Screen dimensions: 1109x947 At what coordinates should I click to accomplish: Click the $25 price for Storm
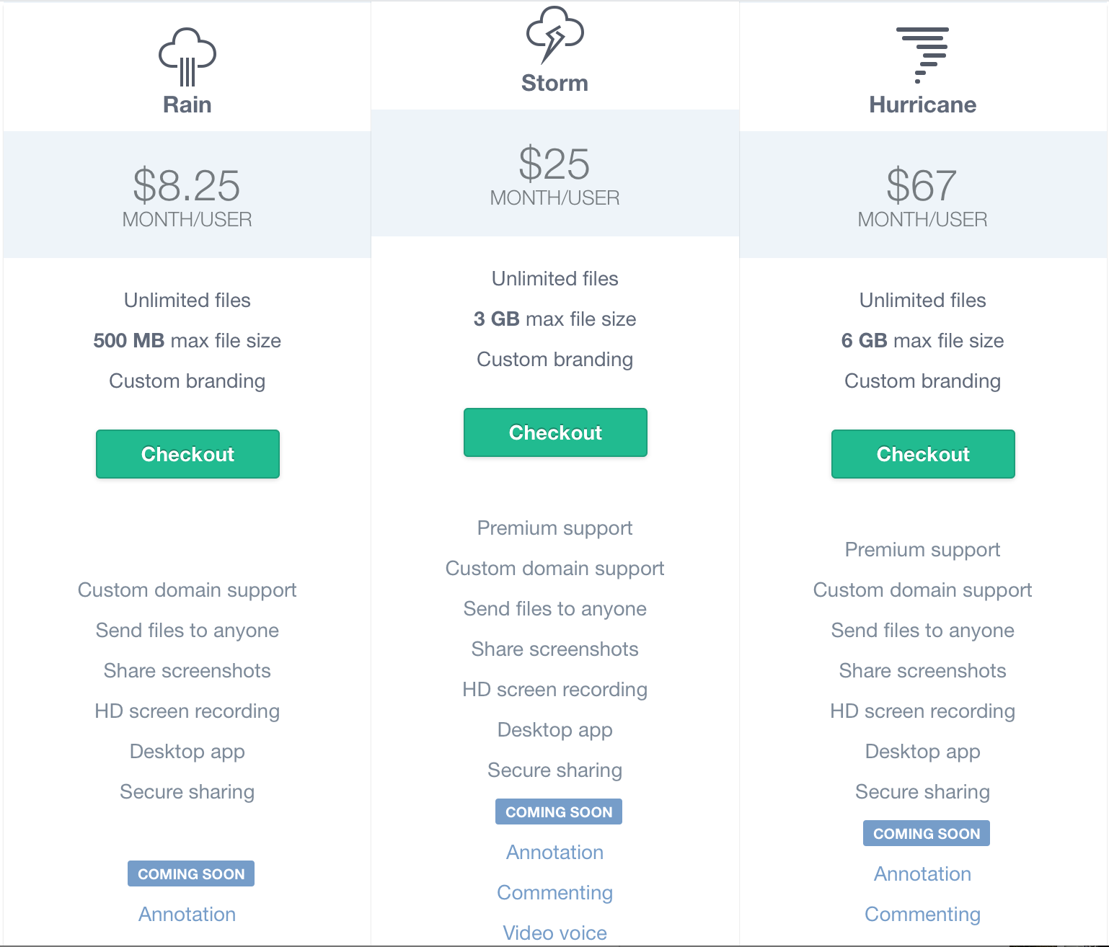pos(554,164)
